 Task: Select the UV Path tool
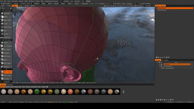coord(6,79)
